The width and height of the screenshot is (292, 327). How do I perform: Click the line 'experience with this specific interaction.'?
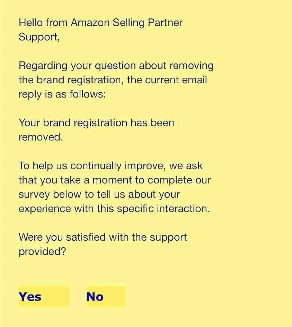tap(114, 208)
